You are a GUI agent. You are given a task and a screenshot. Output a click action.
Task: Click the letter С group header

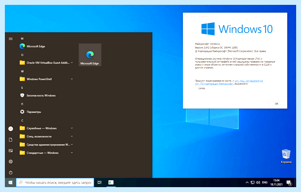(x=22, y=121)
